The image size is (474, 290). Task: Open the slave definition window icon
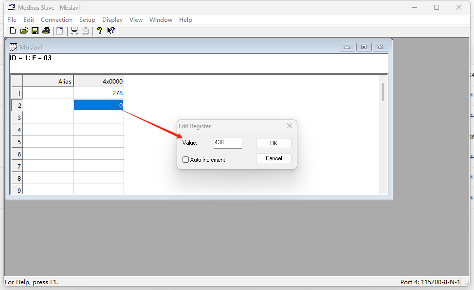[60, 31]
